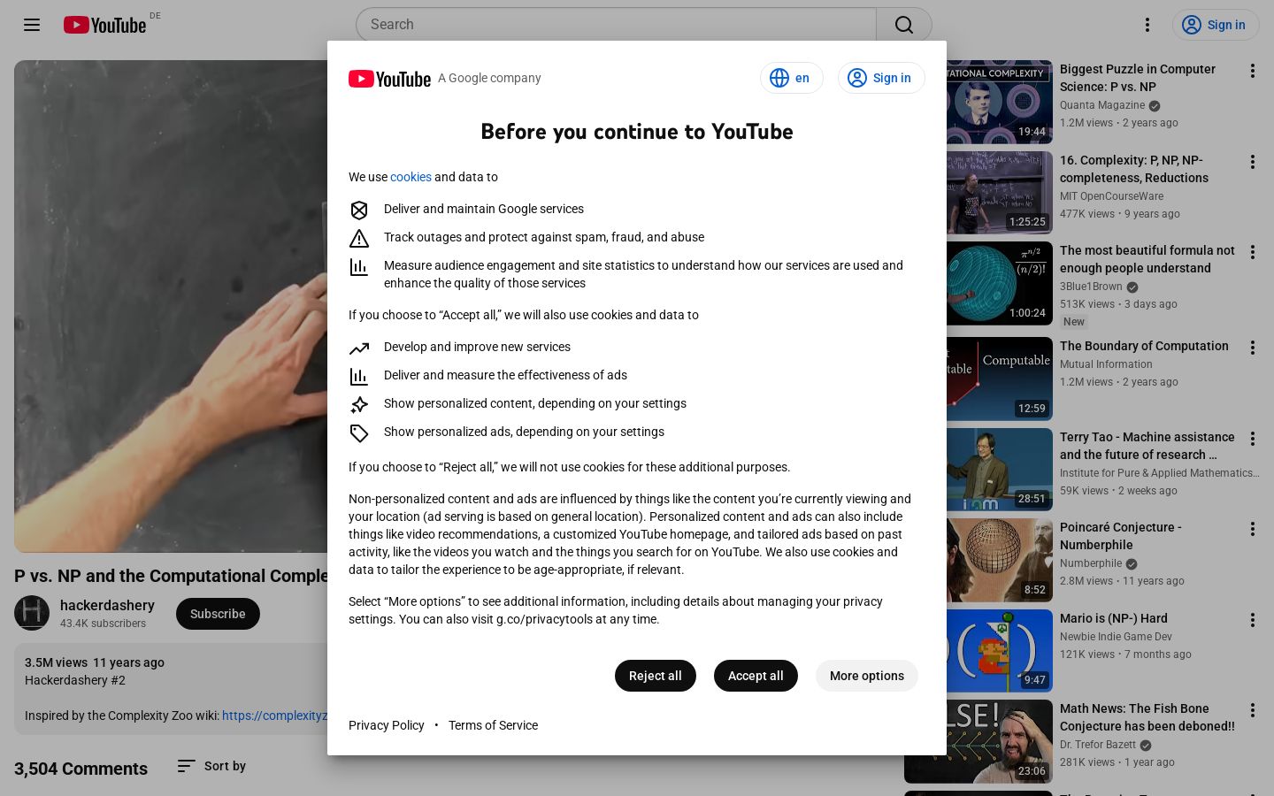Play The Boundary of Computation thumbnail
This screenshot has height=796, width=1274.
point(1000,379)
